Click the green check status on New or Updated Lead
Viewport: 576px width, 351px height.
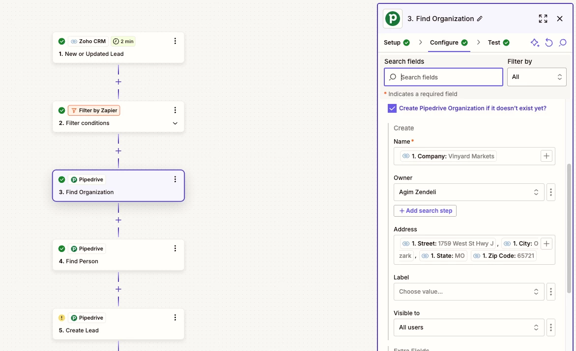[62, 41]
